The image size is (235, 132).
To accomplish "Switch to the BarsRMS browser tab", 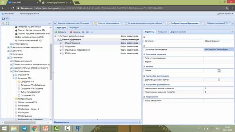I will (x=23, y=3).
